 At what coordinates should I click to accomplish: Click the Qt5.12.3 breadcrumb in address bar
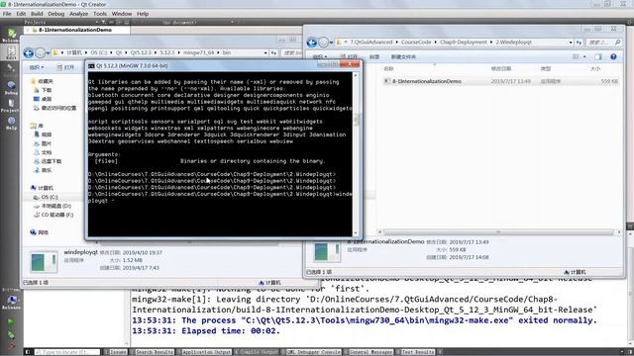click(141, 52)
